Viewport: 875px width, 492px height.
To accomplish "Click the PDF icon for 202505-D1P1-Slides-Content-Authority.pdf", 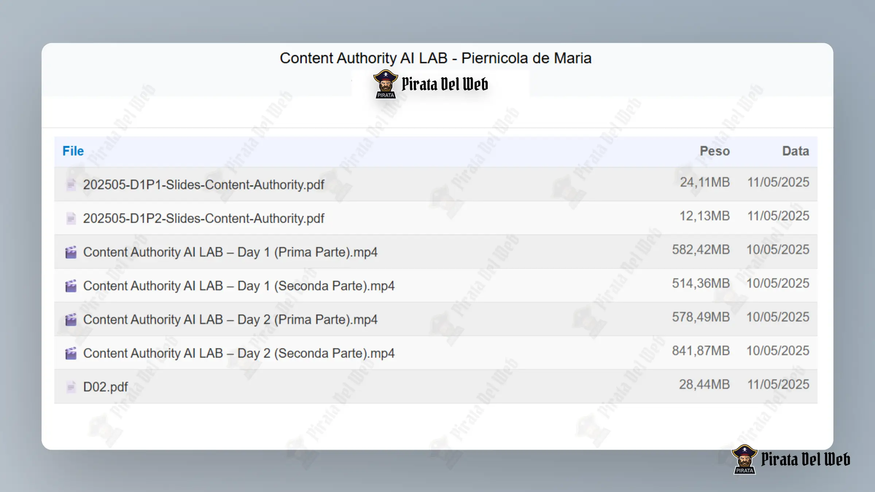I will pos(71,185).
